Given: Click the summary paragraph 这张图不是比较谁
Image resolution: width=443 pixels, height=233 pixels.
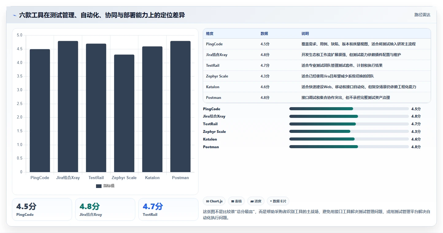Looking at the screenshot, I should tap(317, 215).
